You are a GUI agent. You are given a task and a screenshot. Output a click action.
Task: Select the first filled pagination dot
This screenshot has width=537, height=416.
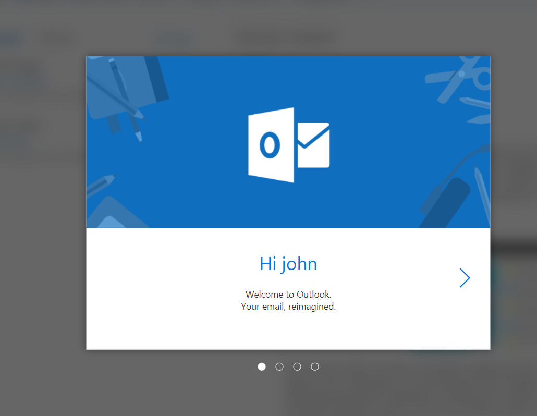pos(262,366)
